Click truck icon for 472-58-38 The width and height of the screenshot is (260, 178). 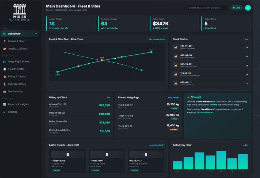point(176,56)
